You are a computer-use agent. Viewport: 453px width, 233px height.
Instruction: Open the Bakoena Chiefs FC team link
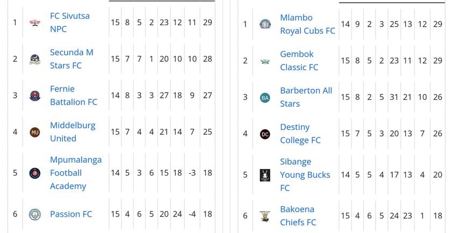(x=298, y=216)
